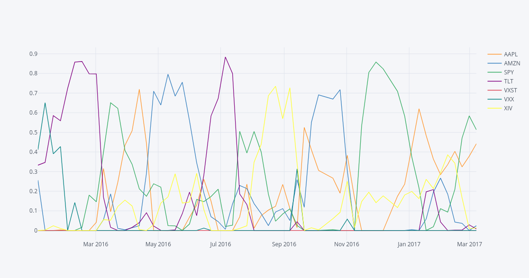
Task: Click the yellow XIV legend line swatch
Action: click(494, 108)
